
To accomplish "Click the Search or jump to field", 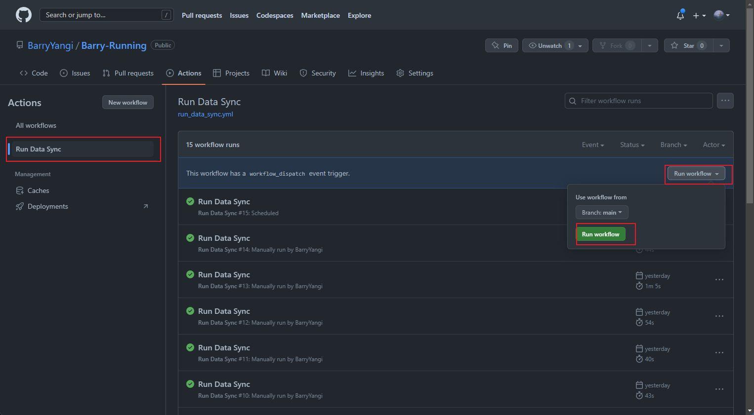I will coord(107,15).
